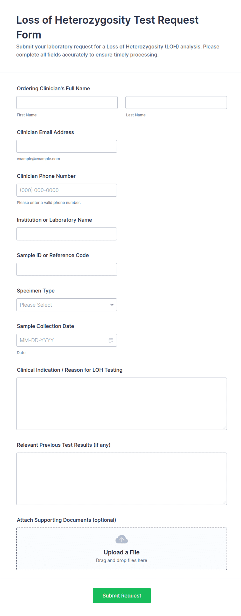241x616 pixels.
Task: Click the Sample ID or Reference Code field
Action: [67, 269]
